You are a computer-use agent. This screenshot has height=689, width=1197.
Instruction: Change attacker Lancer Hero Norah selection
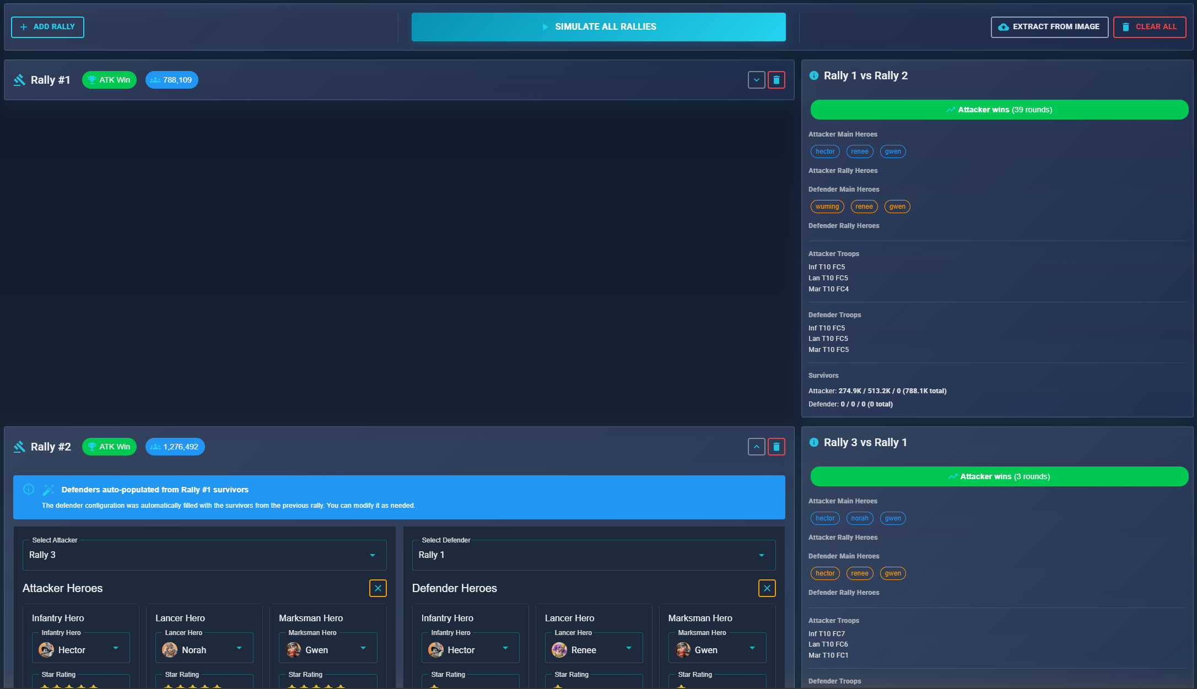pos(204,650)
